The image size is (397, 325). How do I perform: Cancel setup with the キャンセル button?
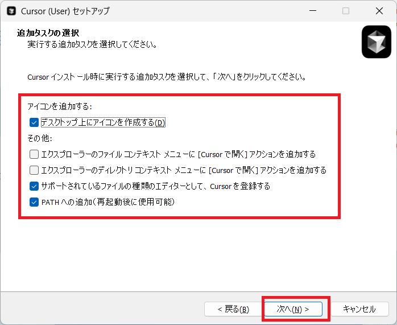point(359,309)
